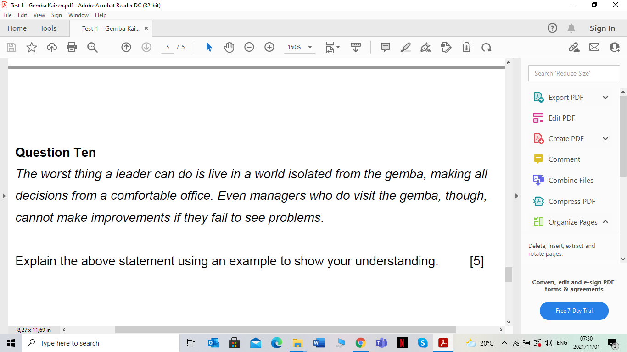Toggle full screen presentation mode
Image resolution: width=627 pixels, height=352 pixels.
356,47
